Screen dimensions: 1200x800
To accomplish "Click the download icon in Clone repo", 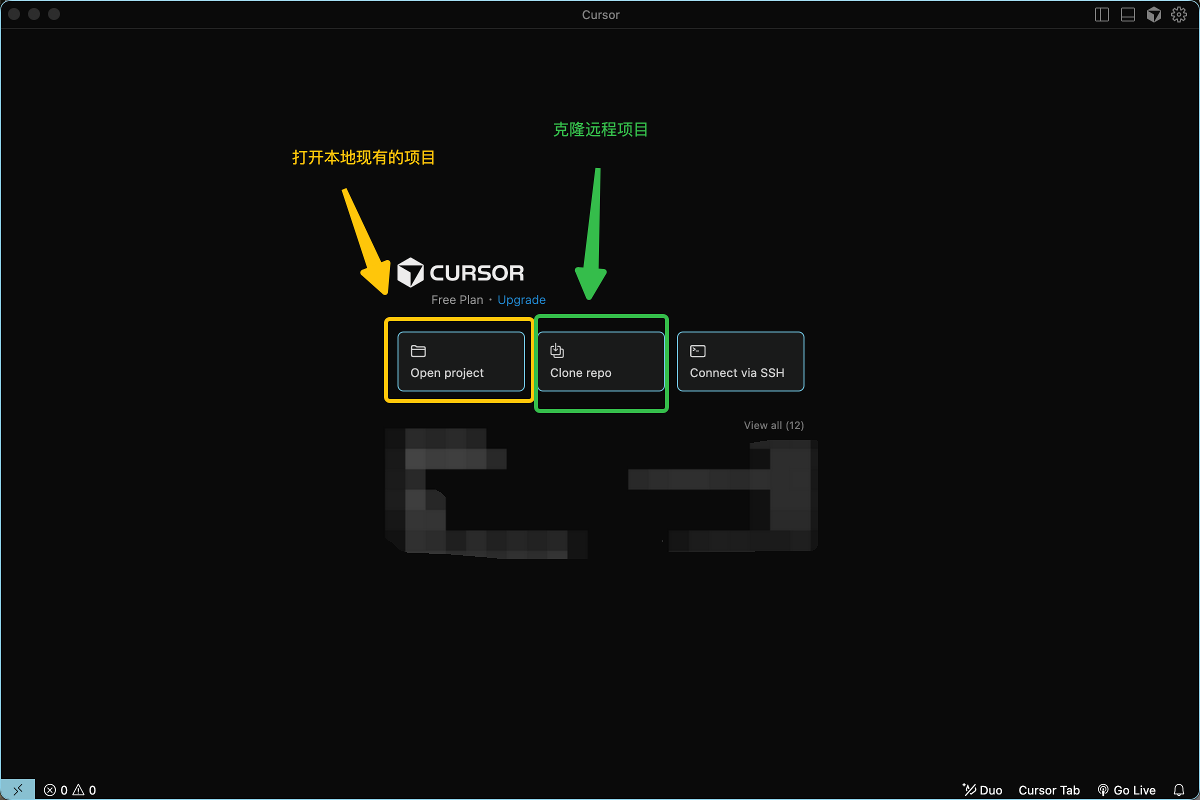I will pyautogui.click(x=556, y=350).
